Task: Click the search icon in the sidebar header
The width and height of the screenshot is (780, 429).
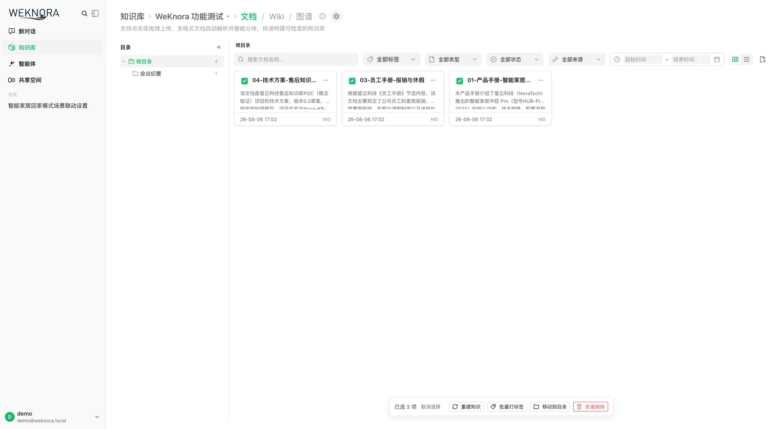Action: click(x=84, y=14)
